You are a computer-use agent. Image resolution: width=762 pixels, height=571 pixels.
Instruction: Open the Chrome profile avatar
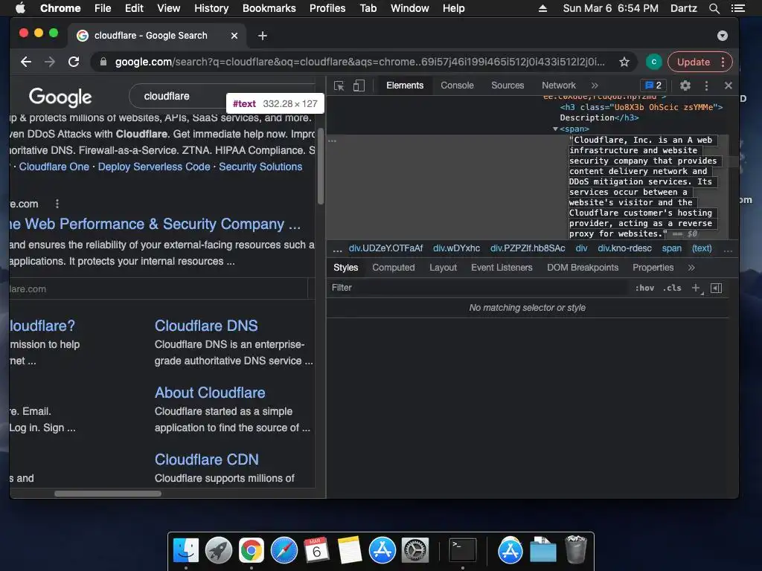pyautogui.click(x=653, y=62)
